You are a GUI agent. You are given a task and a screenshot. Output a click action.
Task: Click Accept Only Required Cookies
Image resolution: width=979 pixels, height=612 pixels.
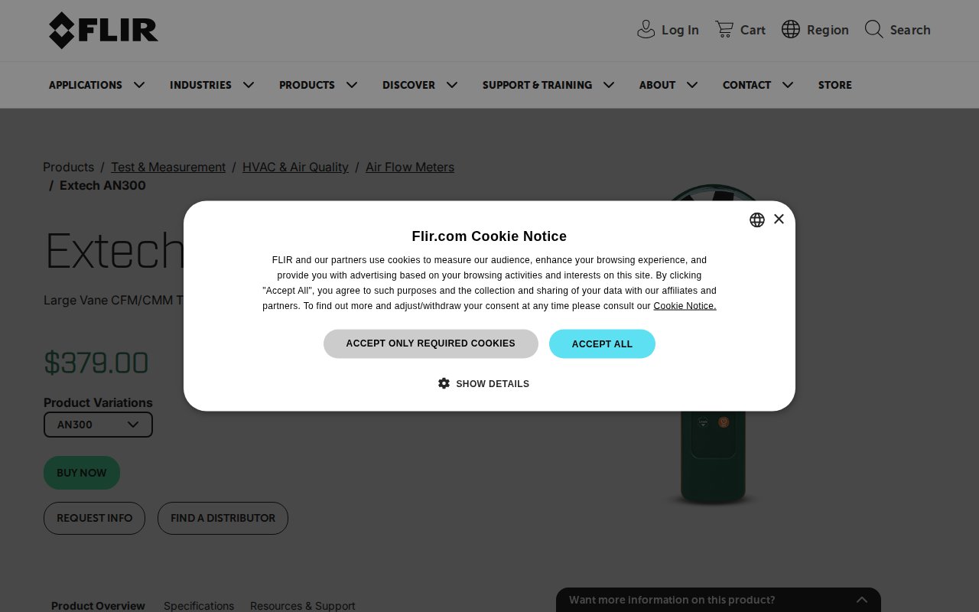coord(431,343)
